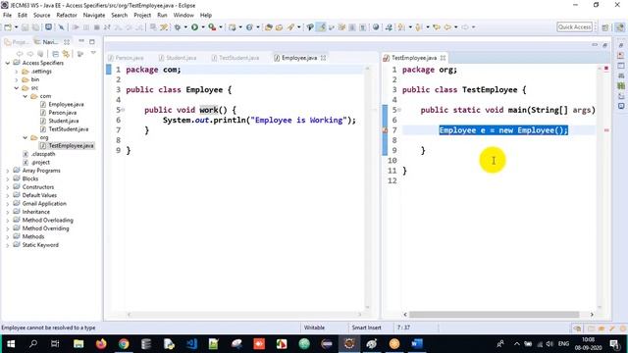The height and width of the screenshot is (353, 628).
Task: Collapse the Access Specifiers project
Action: 8,63
